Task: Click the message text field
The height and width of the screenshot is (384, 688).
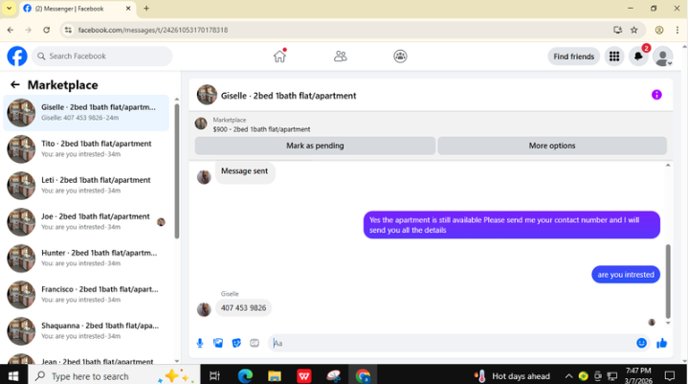Action: tap(452, 343)
